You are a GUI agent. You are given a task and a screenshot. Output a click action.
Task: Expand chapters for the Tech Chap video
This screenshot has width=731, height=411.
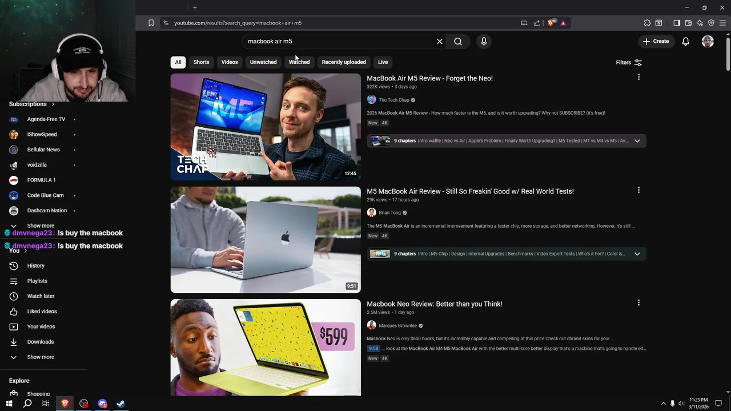[x=637, y=141]
